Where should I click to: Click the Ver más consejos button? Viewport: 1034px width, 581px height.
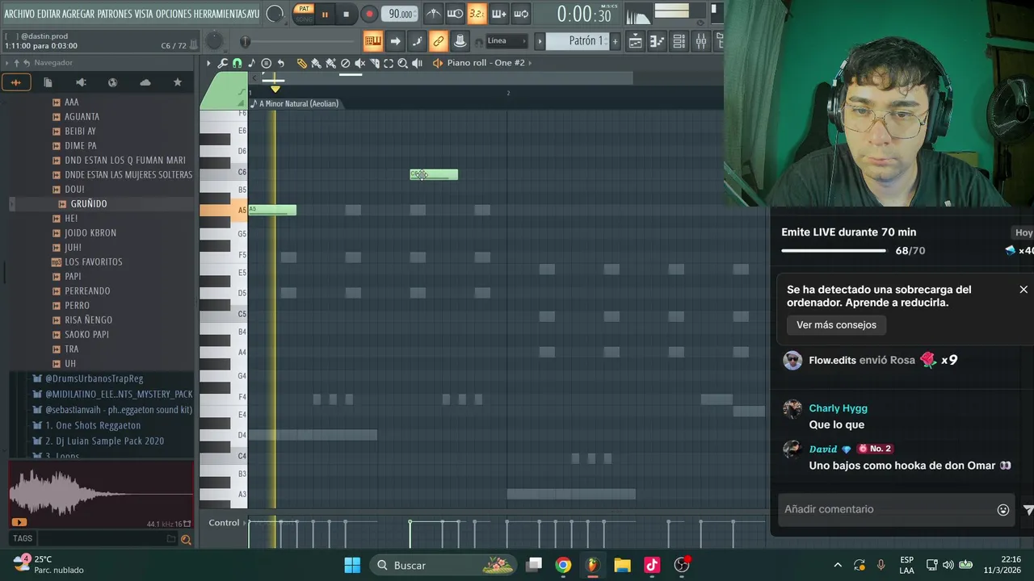coord(836,325)
